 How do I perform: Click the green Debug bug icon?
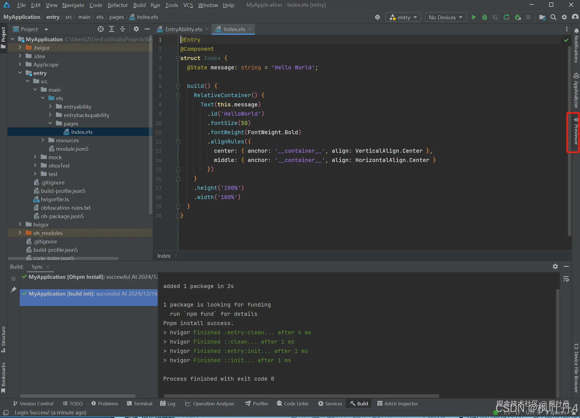click(484, 17)
